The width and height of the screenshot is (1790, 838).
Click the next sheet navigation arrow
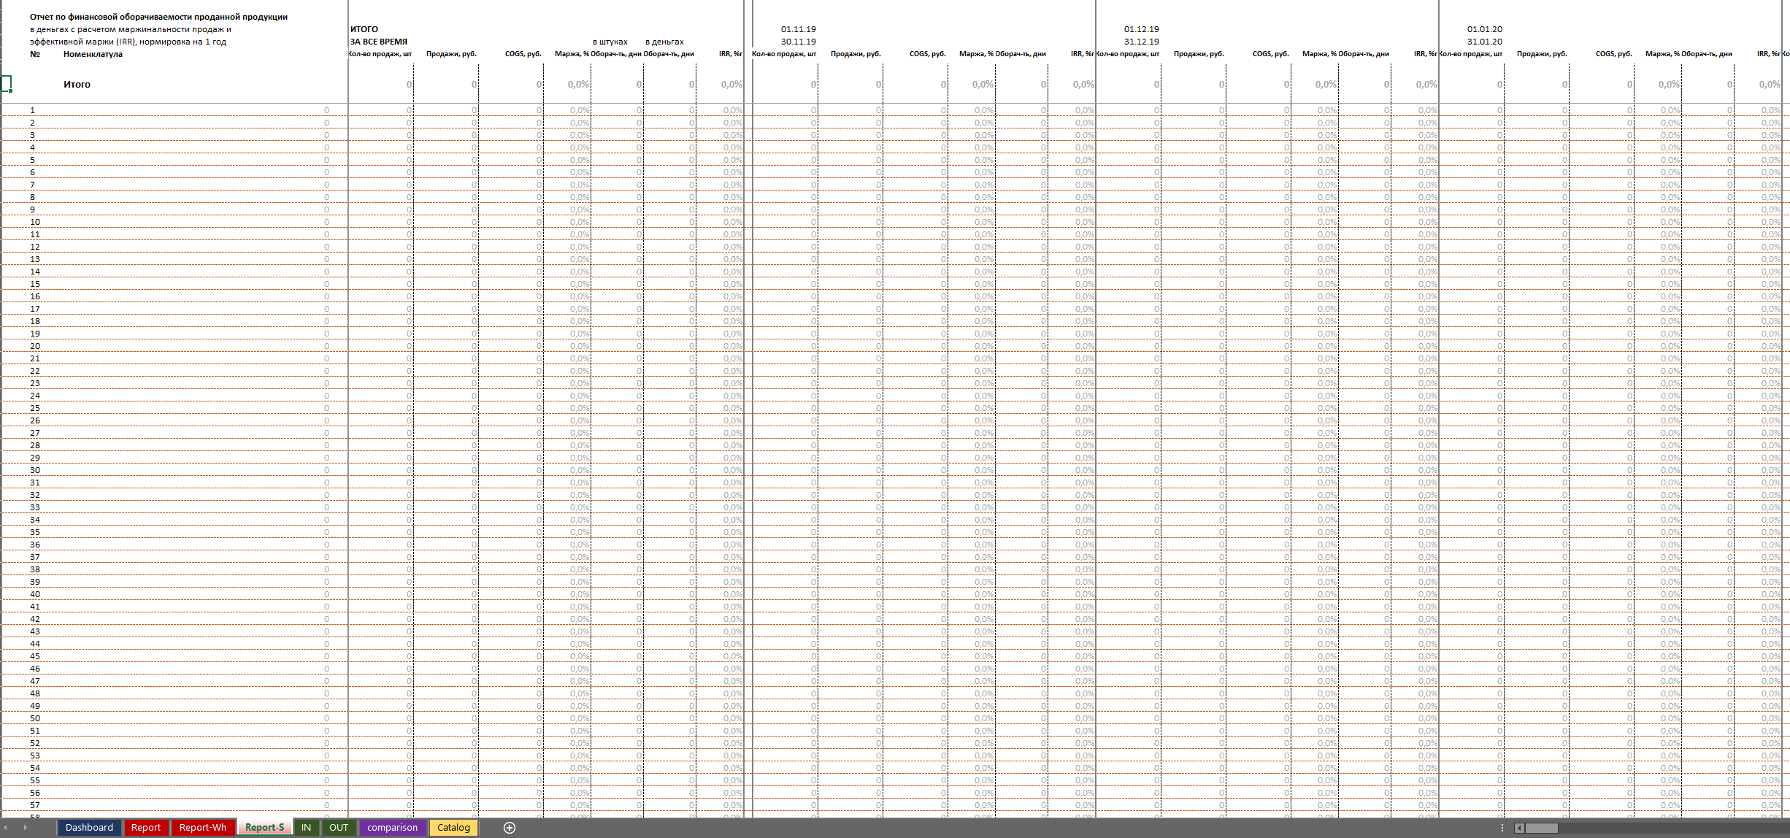(x=25, y=827)
